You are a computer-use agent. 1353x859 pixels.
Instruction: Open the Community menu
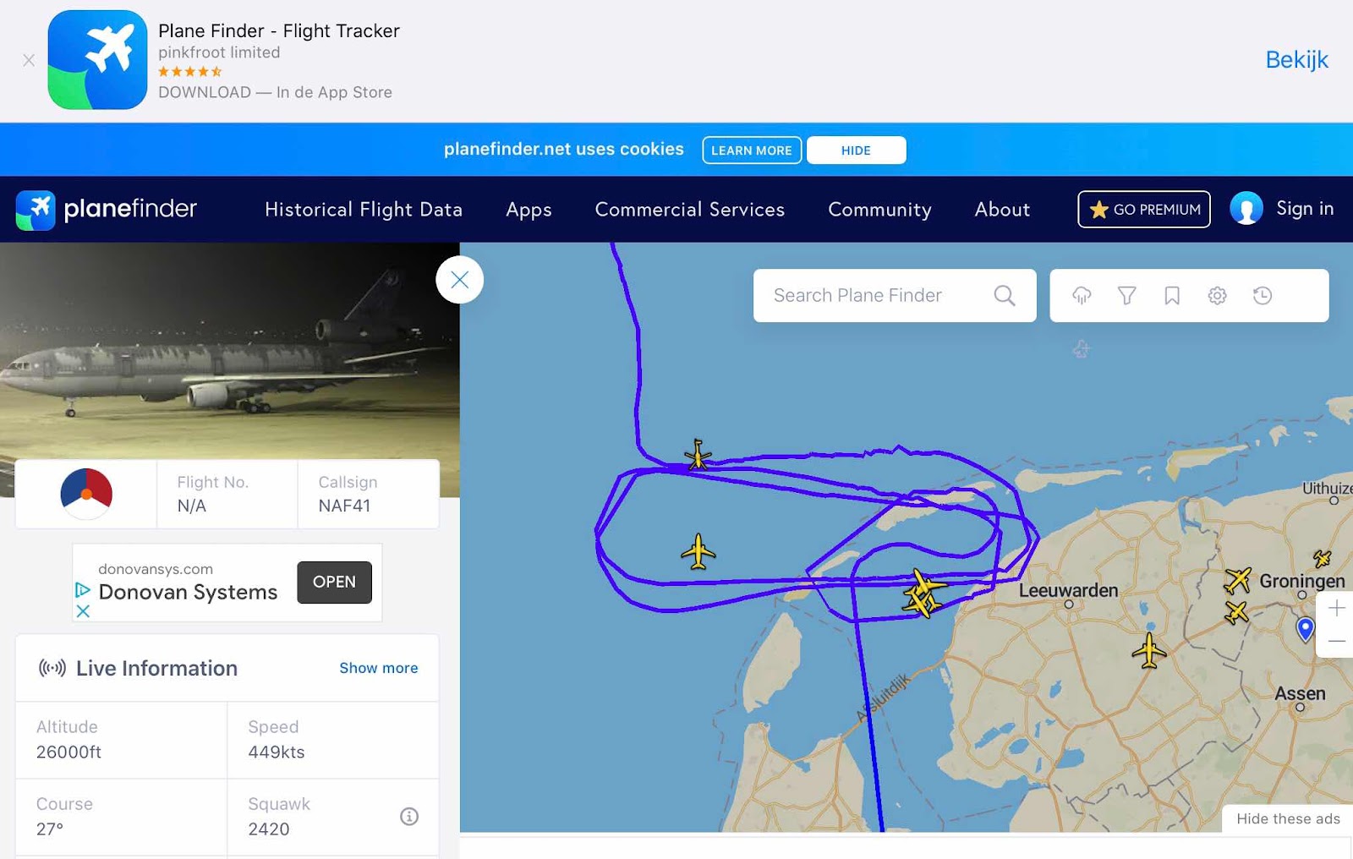point(879,210)
